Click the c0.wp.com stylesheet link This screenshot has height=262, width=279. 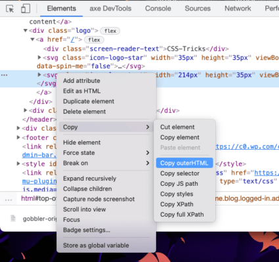(x=247, y=146)
